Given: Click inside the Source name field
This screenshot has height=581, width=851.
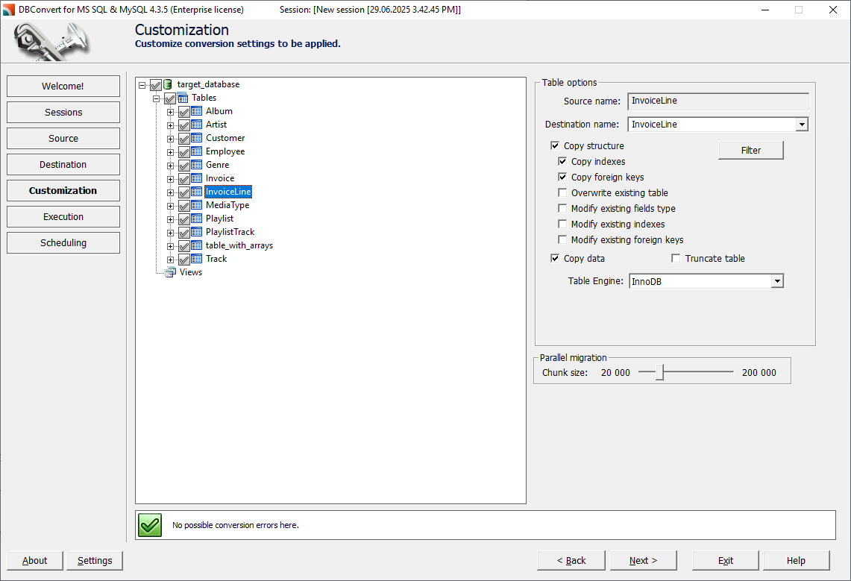Looking at the screenshot, I should 716,101.
